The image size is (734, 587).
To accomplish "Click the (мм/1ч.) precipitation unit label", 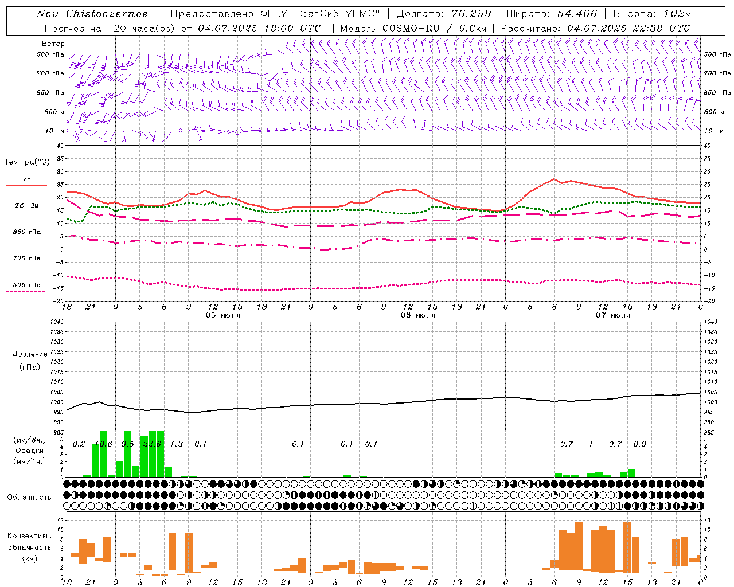I will click(x=30, y=461).
